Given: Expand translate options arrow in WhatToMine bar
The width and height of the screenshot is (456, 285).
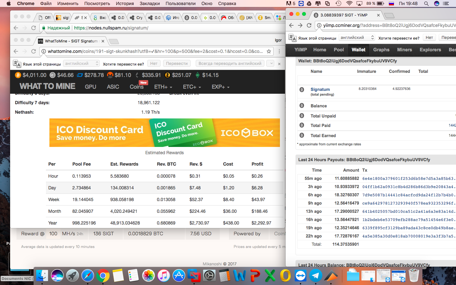Looking at the screenshot, I should tap(270, 64).
